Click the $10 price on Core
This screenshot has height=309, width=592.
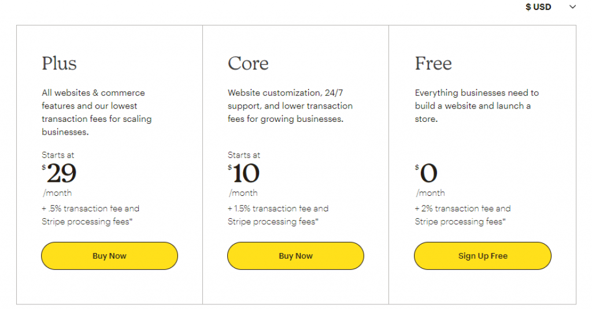245,173
